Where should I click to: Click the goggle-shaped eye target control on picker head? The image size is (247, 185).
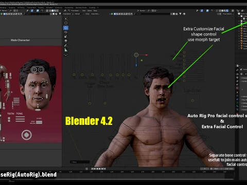(38, 69)
